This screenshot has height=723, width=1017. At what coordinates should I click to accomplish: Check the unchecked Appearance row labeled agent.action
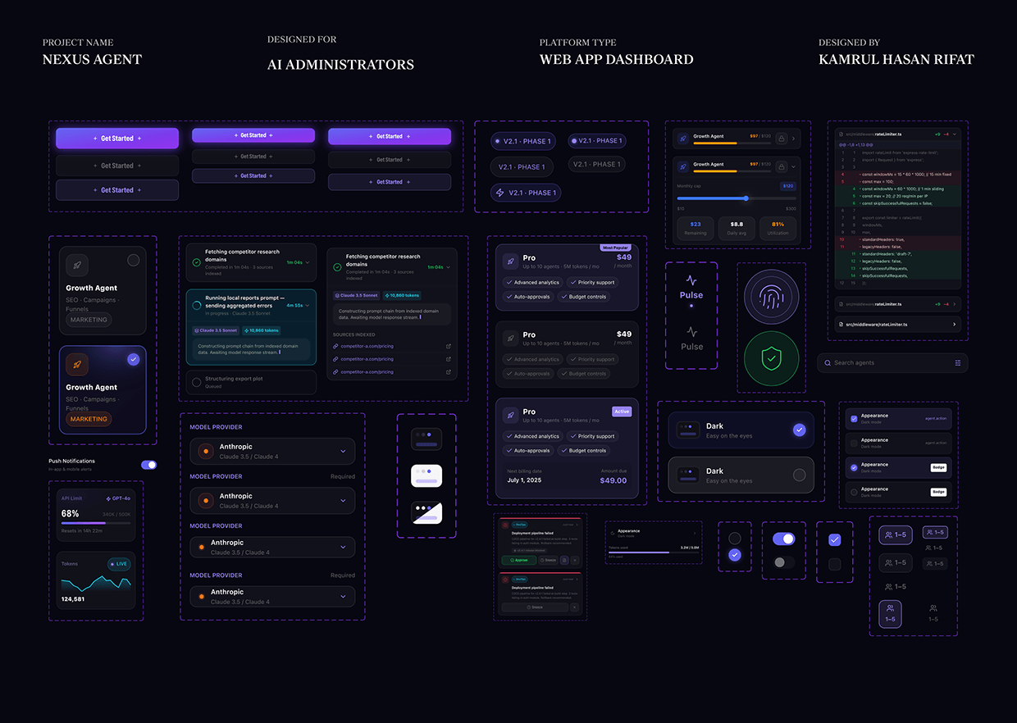pos(854,443)
